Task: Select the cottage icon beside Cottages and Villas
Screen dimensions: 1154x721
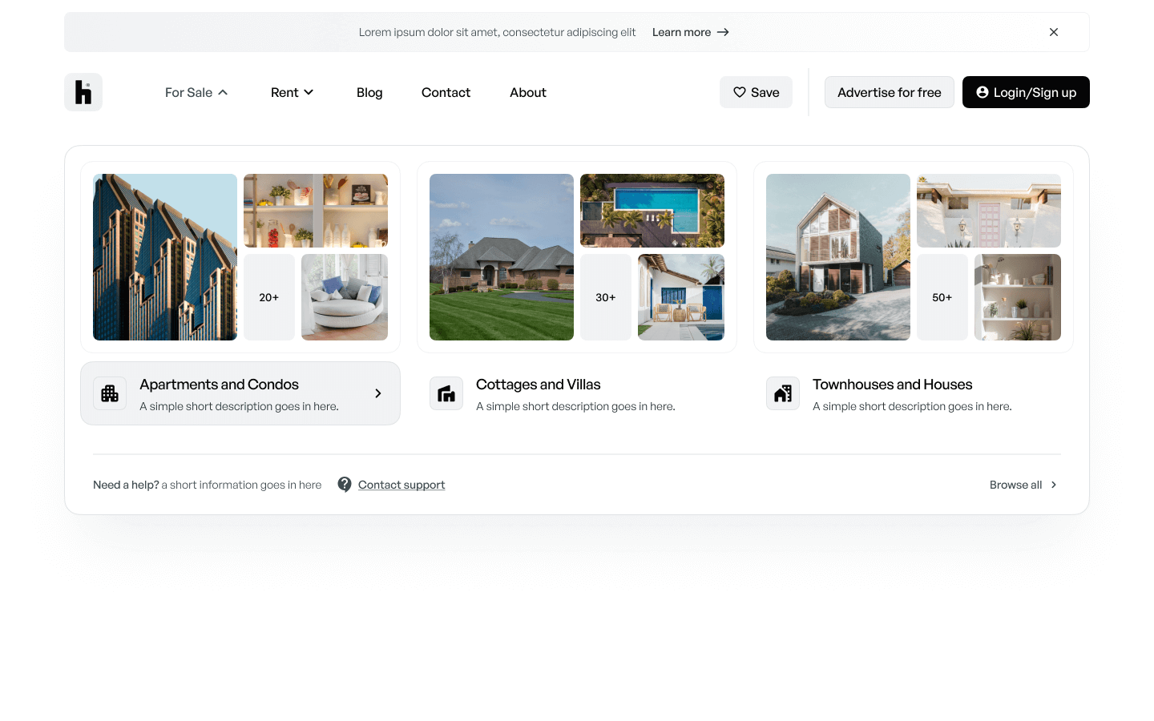Action: [x=446, y=393]
